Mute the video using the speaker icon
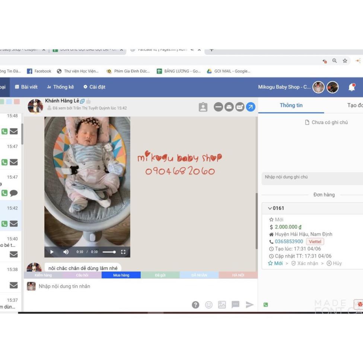363x363 pixels. point(66,252)
